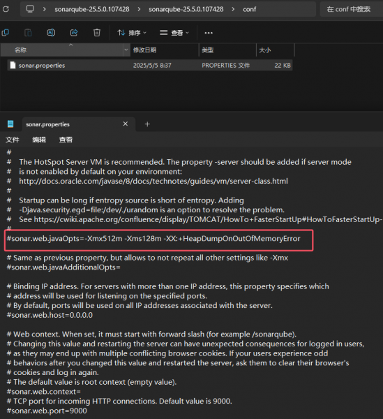Select the sonar.properties file row

[x=150, y=65]
